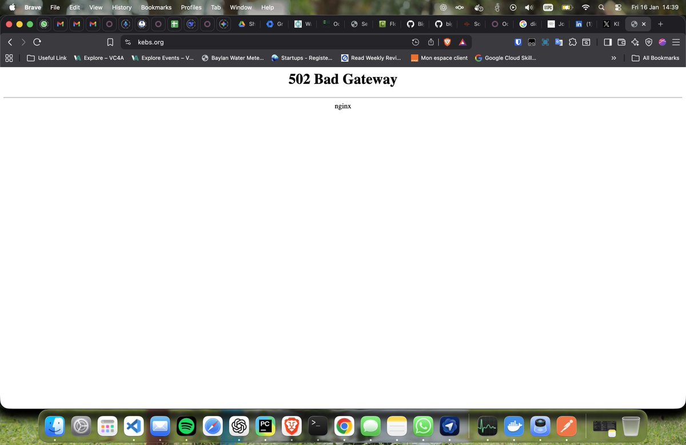Open the Wi-Fi status menu
The width and height of the screenshot is (686, 445).
point(585,7)
